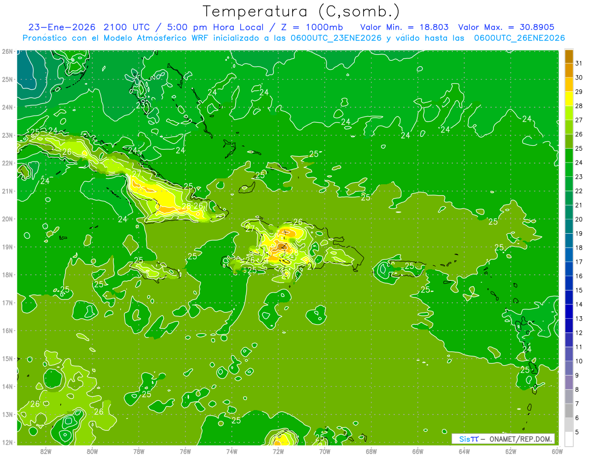This screenshot has width=592, height=458.
Task: Click the "18N" latitude axis label
Action: [7, 275]
